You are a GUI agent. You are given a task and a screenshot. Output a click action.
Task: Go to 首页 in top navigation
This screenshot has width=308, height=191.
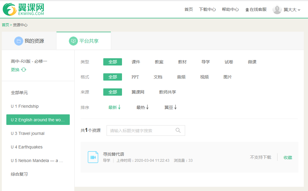point(188,9)
